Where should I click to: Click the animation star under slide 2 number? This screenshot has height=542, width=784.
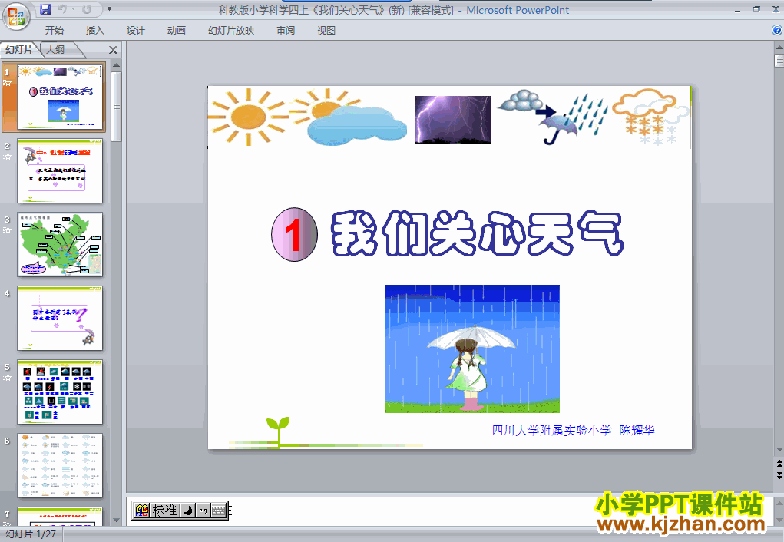coord(7,156)
